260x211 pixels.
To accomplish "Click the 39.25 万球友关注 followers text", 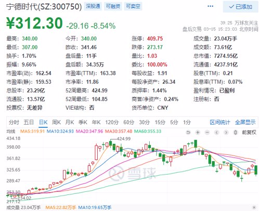I will click(x=239, y=23).
